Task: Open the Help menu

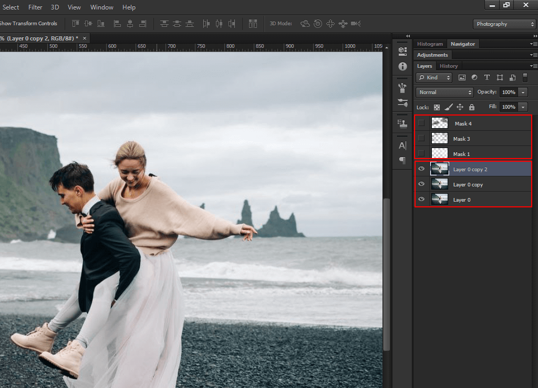Action: point(129,7)
